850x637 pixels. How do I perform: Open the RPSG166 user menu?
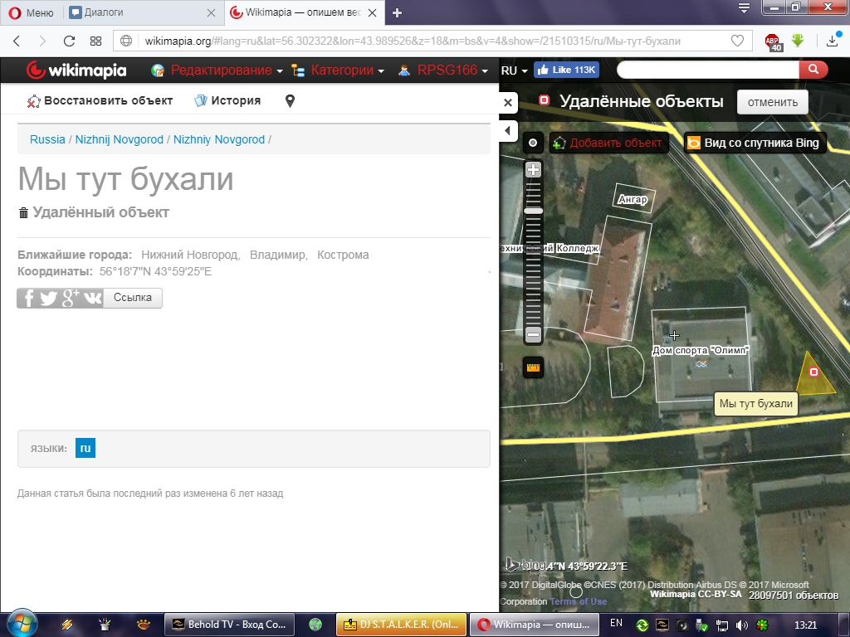[x=443, y=71]
